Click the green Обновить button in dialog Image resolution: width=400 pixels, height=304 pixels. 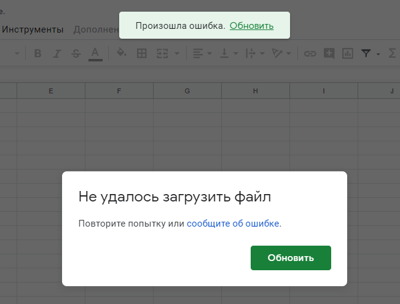[291, 258]
